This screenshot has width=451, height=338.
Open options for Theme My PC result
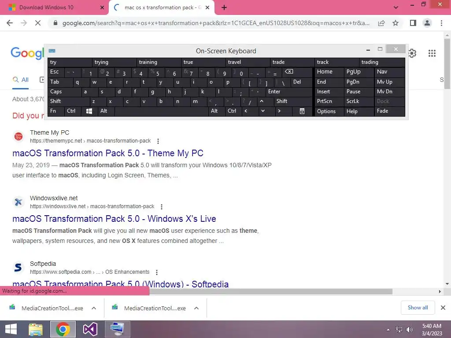click(158, 141)
